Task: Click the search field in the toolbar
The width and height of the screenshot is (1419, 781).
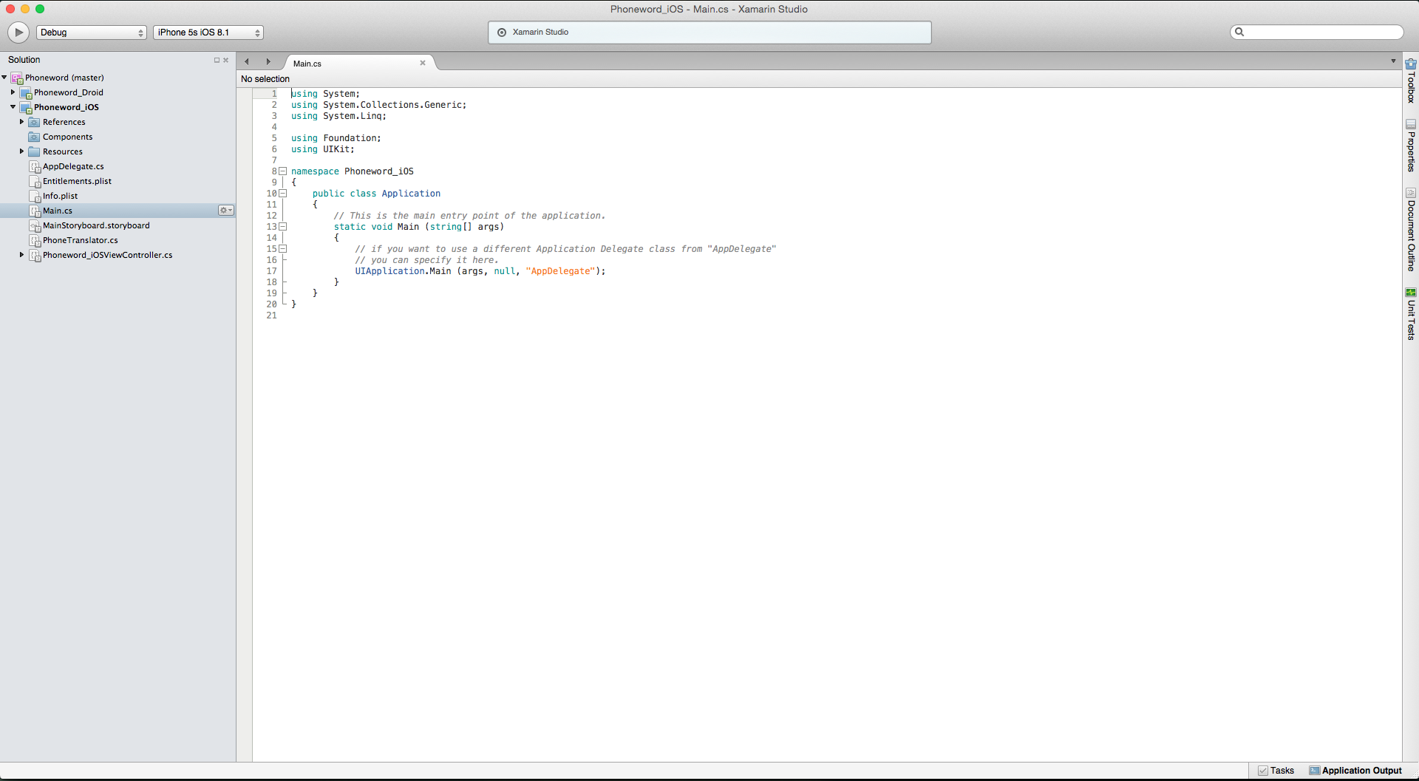Action: click(x=1321, y=33)
